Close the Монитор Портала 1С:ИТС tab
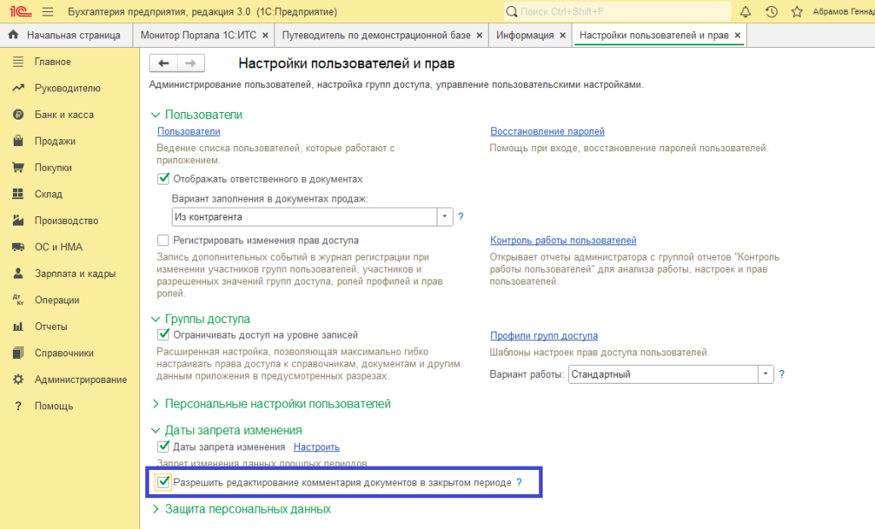 click(x=265, y=35)
